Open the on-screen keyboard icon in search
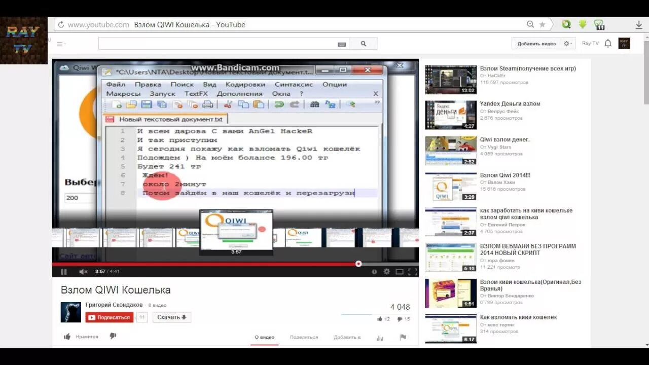This screenshot has height=365, width=649. 342,44
